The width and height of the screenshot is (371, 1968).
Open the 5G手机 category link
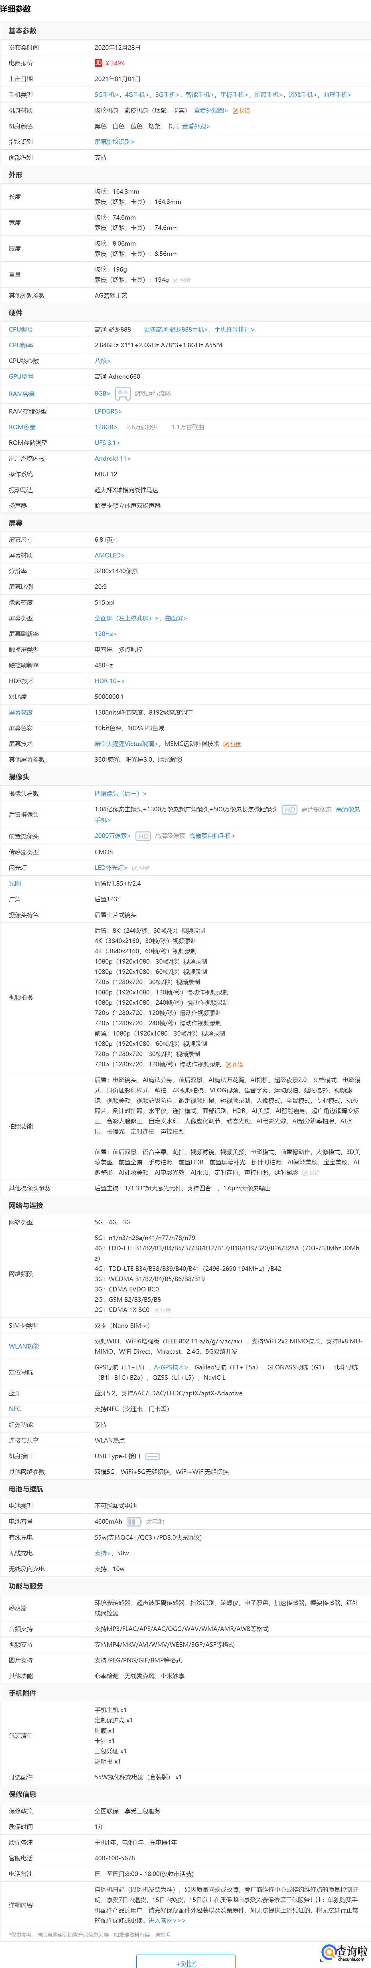click(107, 95)
